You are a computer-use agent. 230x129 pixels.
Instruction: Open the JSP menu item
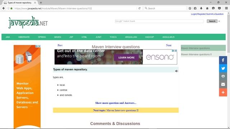[x=71, y=37]
